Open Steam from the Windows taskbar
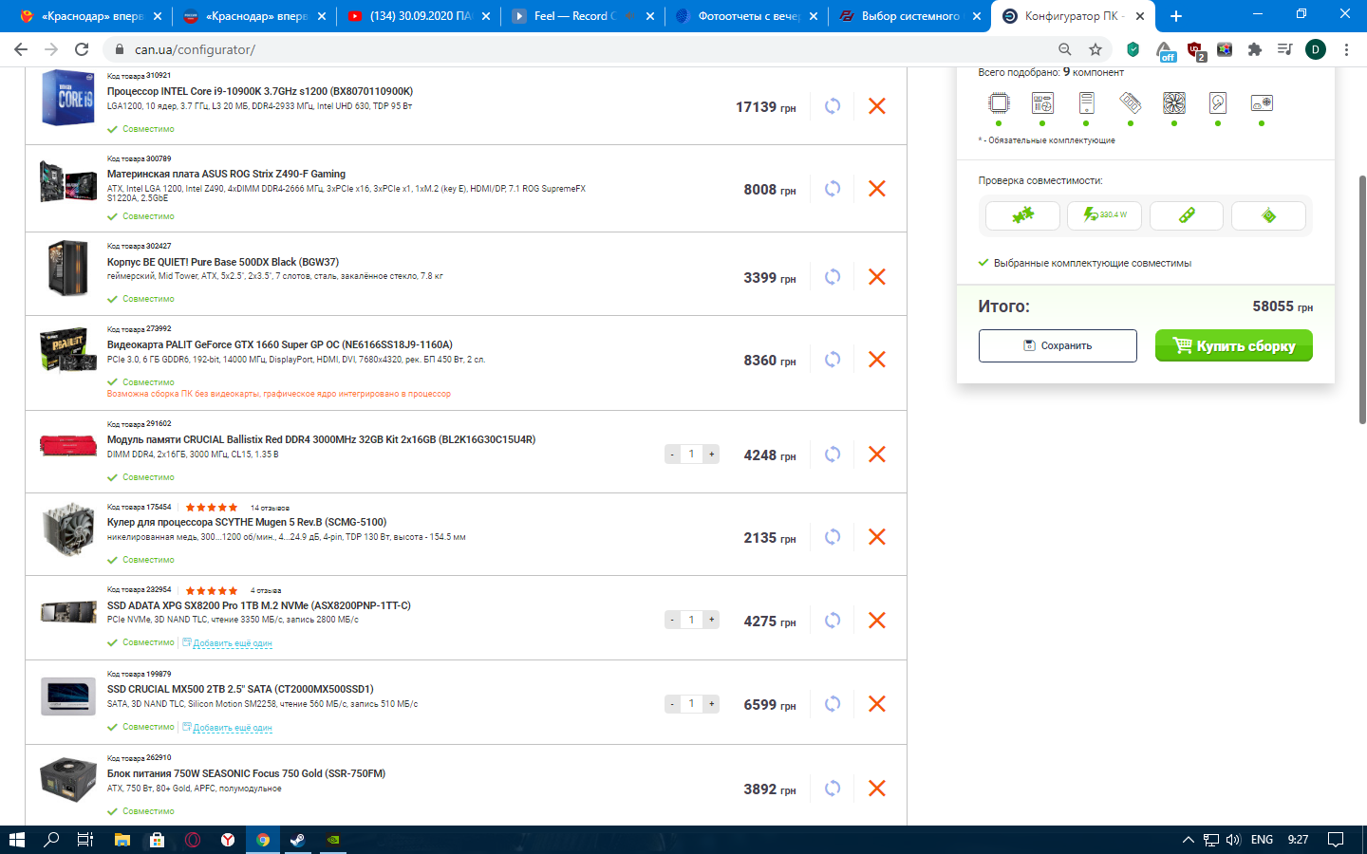Viewport: 1367px width, 854px height. 298,840
